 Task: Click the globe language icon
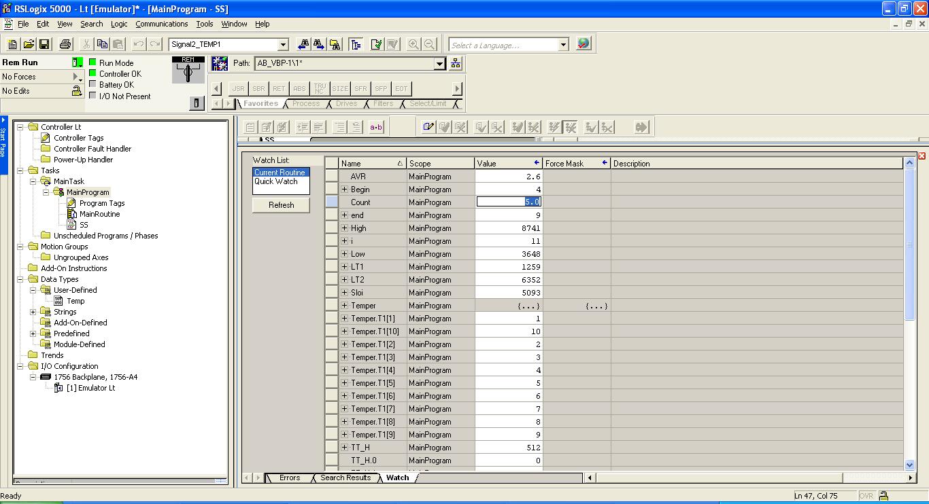coord(583,43)
